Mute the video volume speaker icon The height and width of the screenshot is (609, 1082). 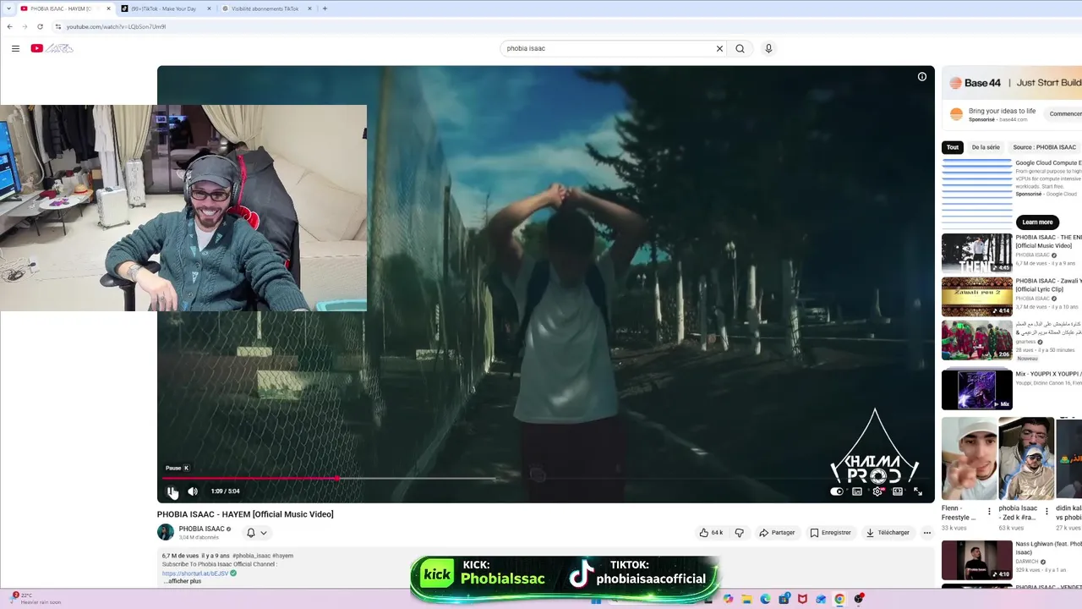tap(193, 491)
